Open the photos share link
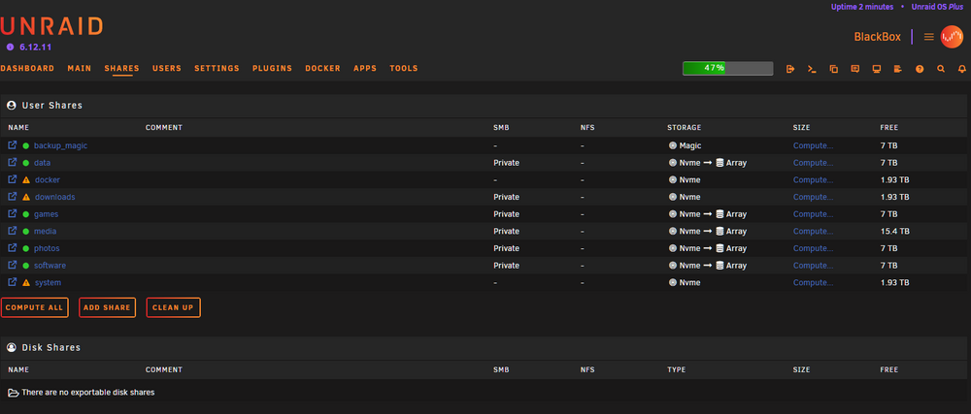 point(47,248)
